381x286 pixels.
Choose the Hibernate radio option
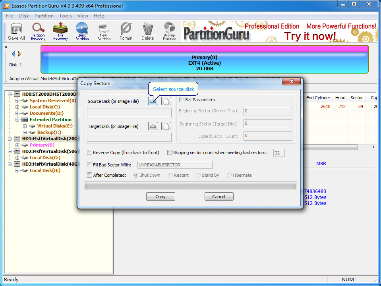click(x=229, y=175)
